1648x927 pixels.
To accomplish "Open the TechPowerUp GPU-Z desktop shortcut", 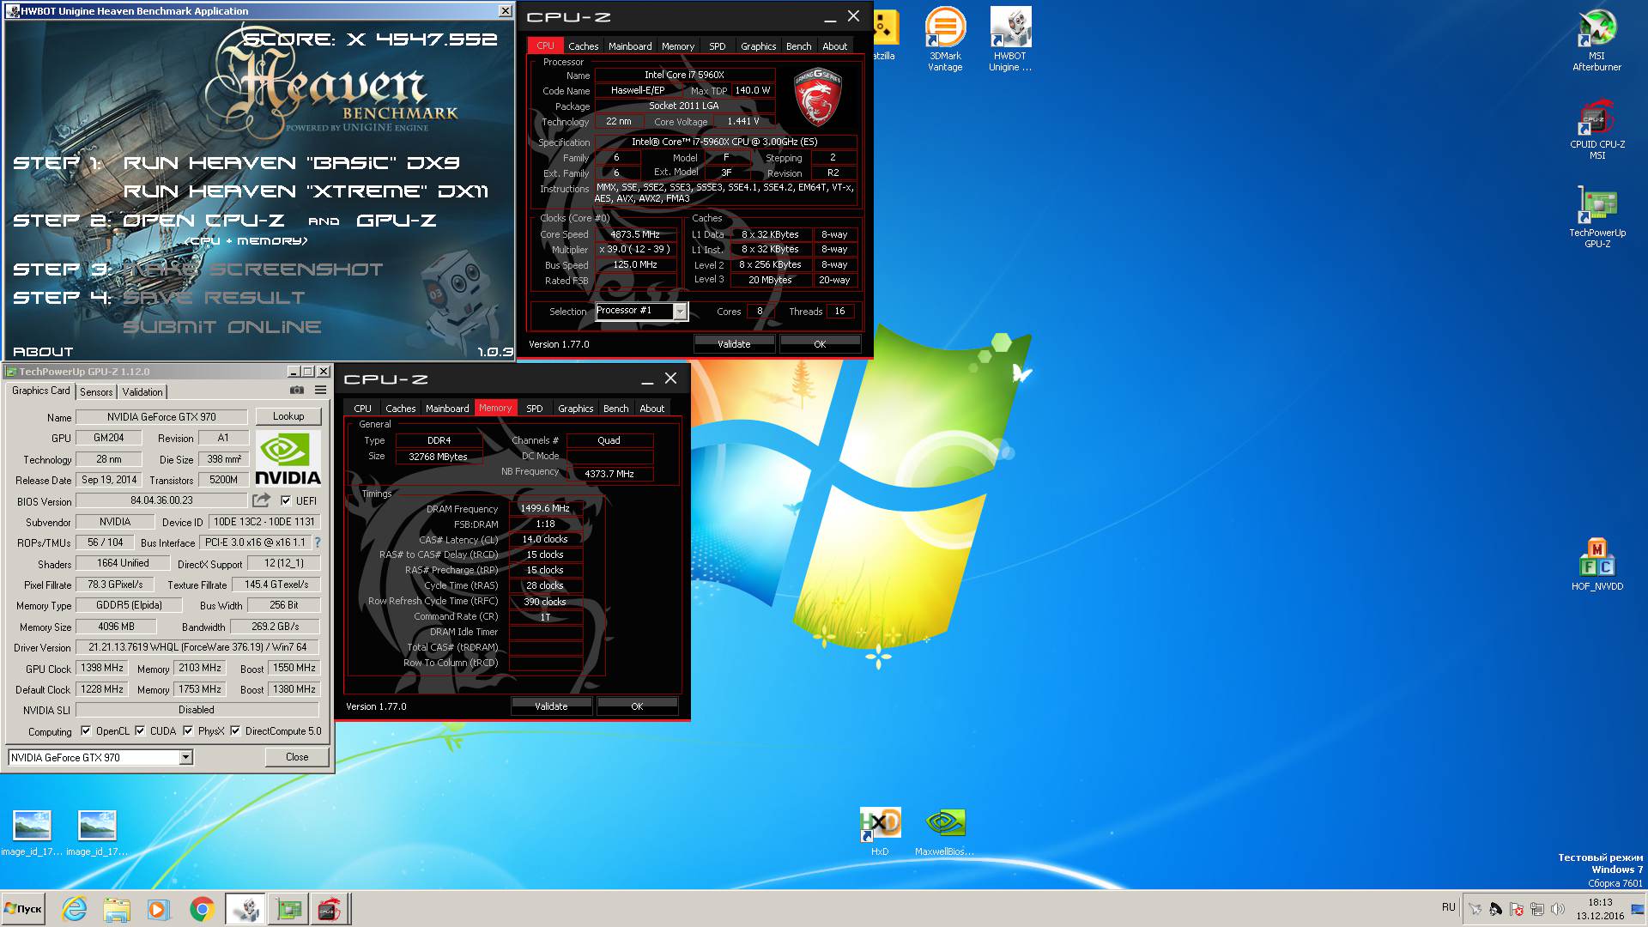I will (1596, 218).
